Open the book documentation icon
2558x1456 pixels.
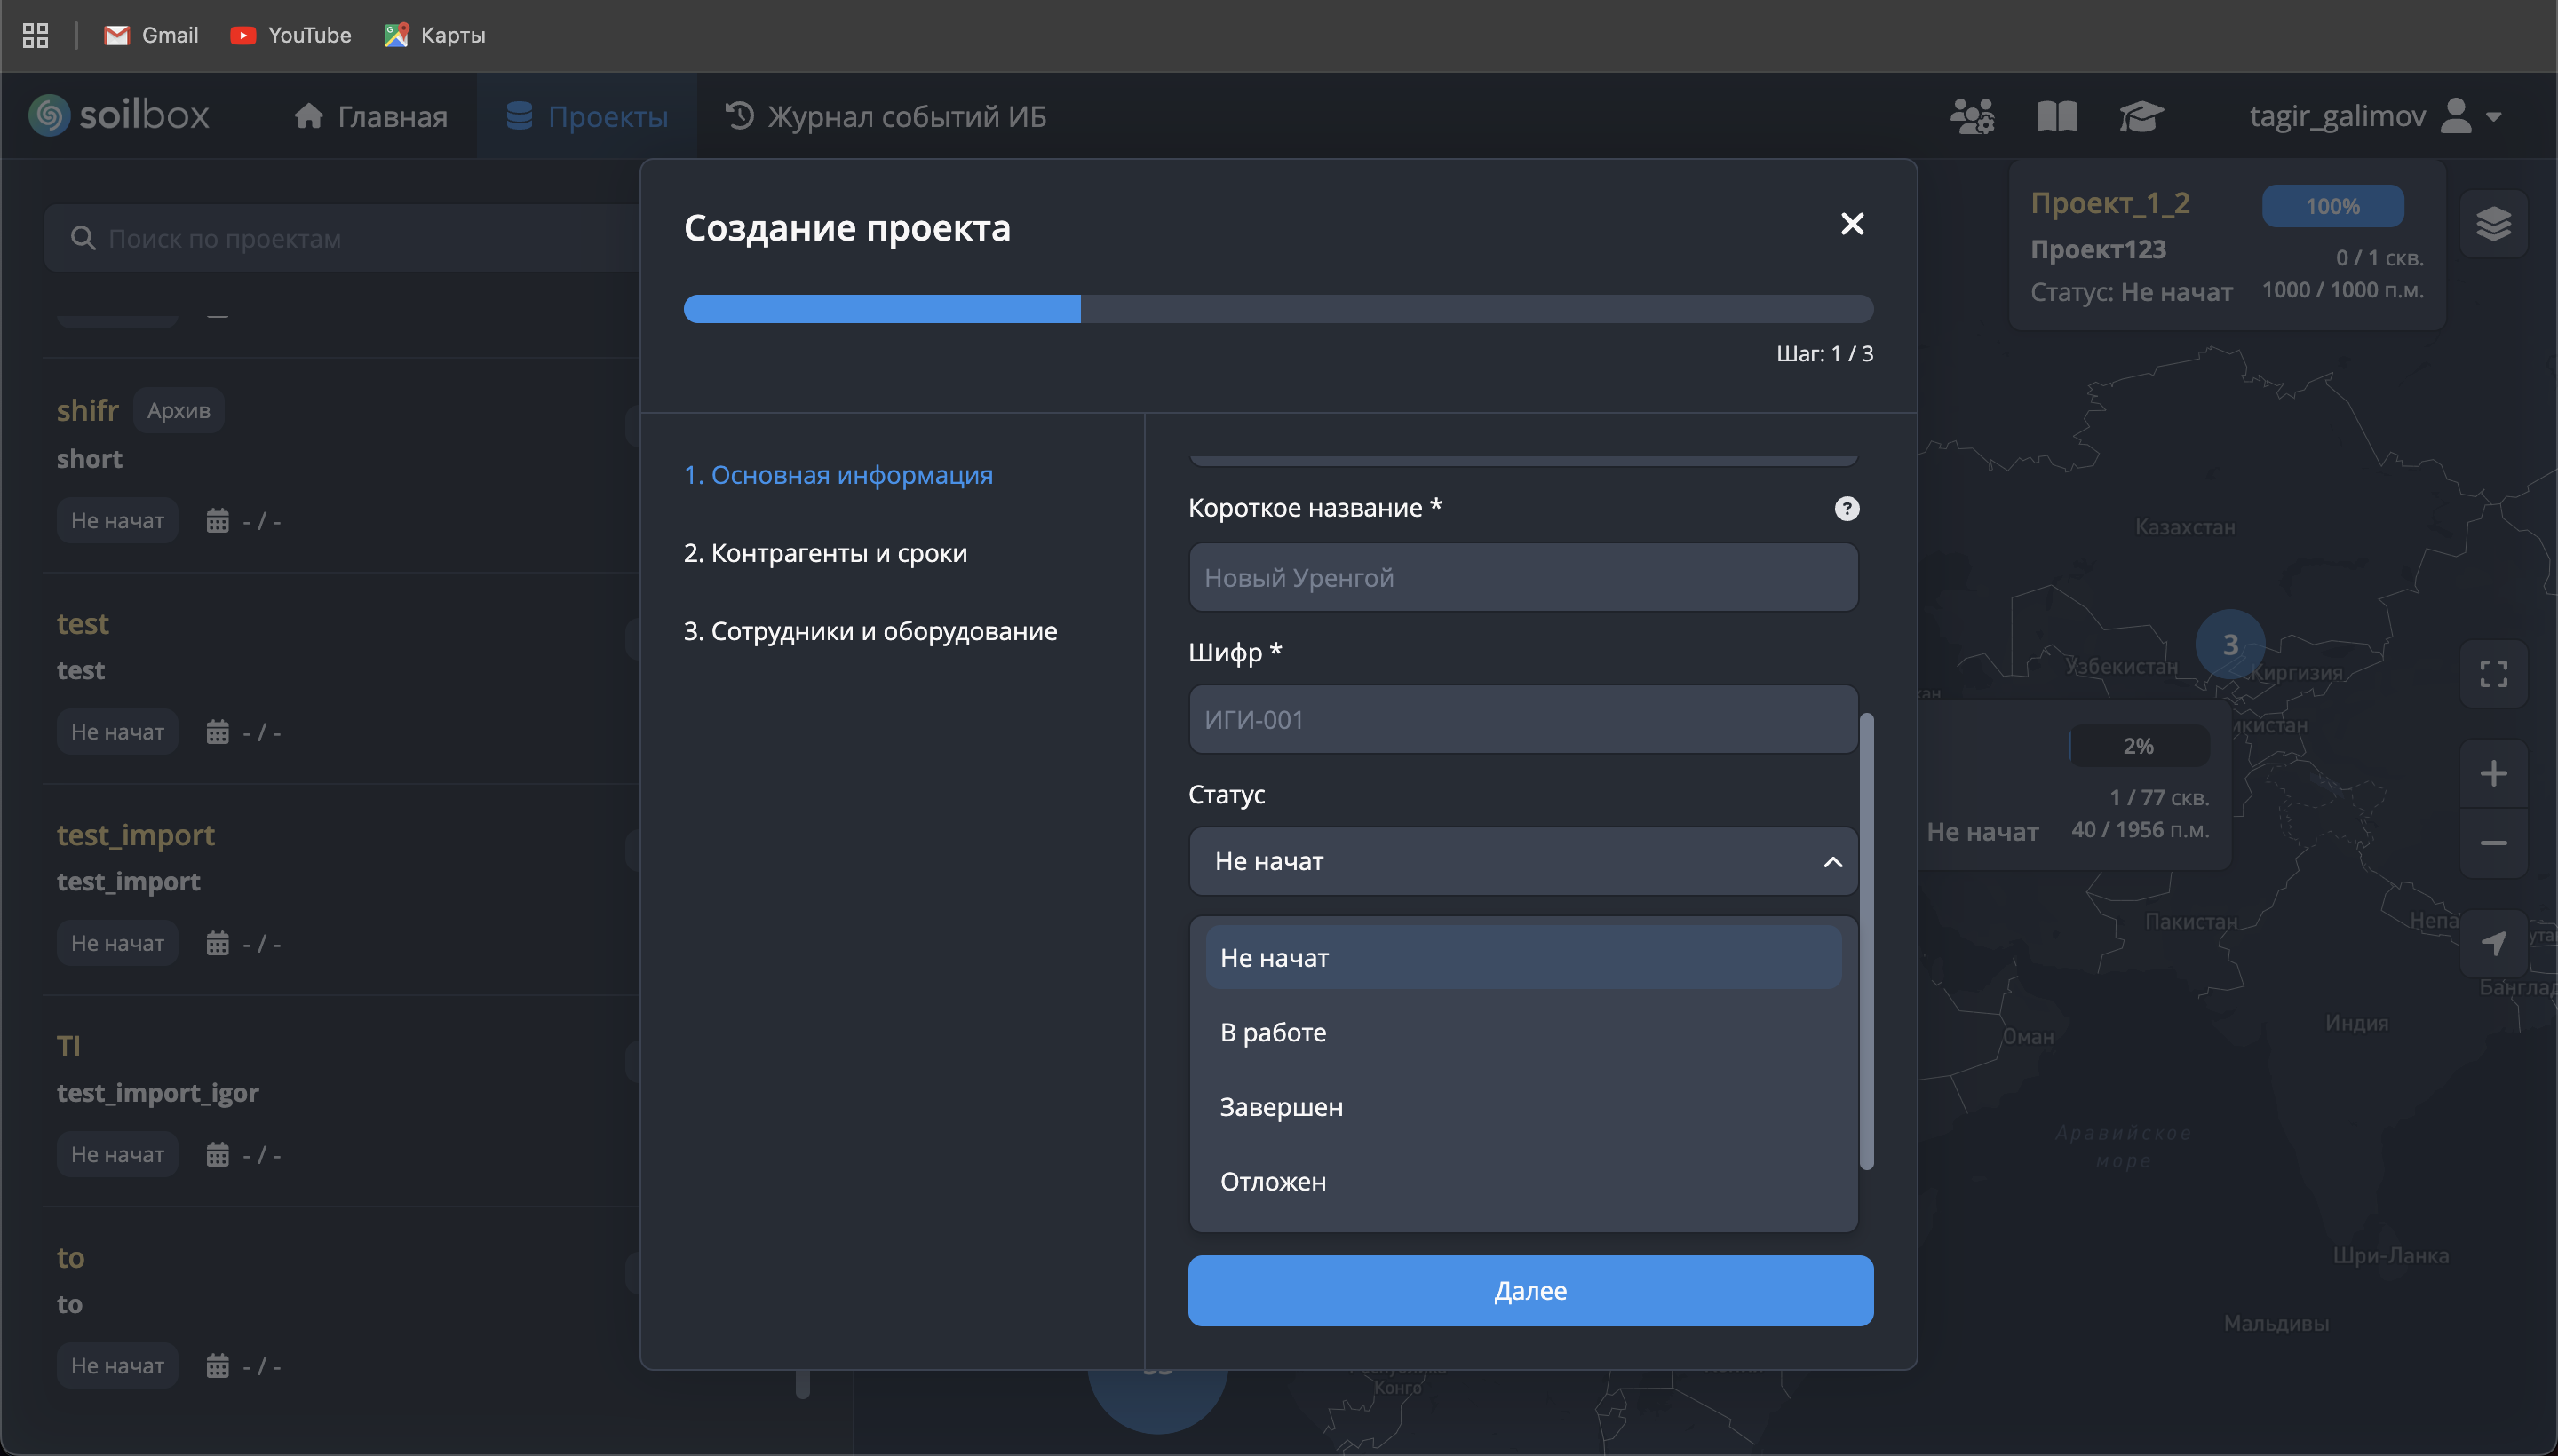click(2057, 116)
